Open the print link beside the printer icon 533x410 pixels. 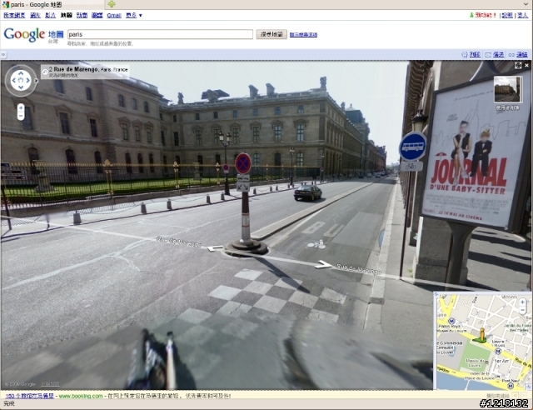pyautogui.click(x=475, y=55)
